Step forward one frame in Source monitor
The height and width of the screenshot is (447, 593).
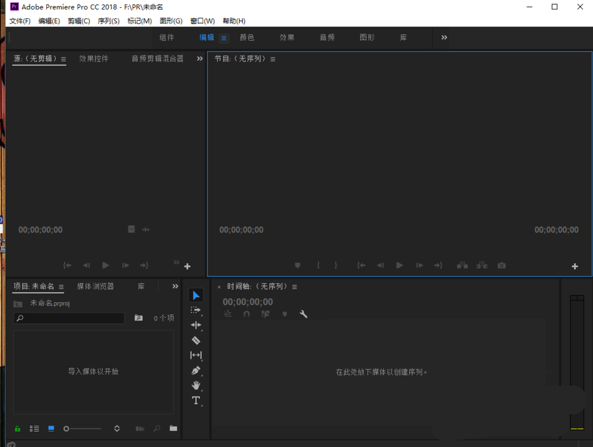pos(126,266)
